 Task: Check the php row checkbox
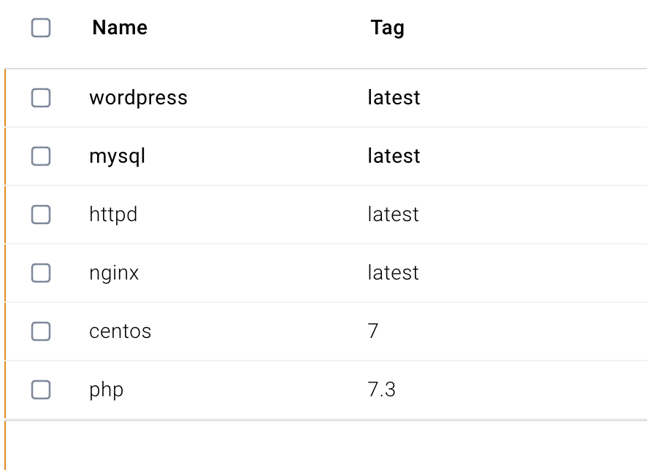click(41, 390)
